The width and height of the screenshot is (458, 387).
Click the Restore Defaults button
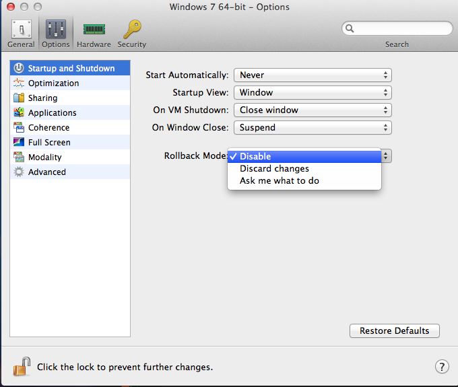[x=394, y=330]
